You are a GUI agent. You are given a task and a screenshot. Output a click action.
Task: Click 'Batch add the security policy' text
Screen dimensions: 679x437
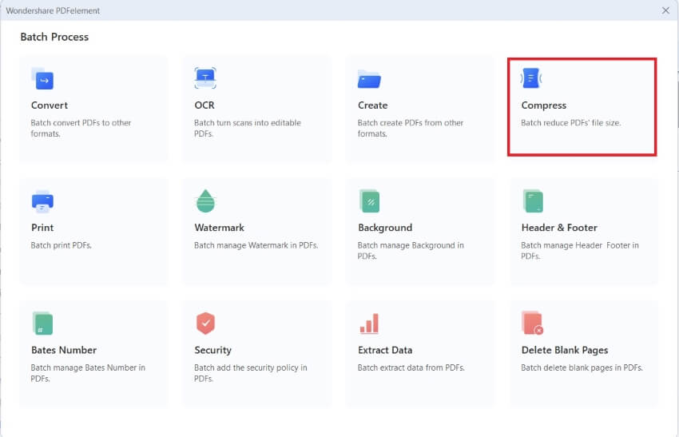[250, 373]
